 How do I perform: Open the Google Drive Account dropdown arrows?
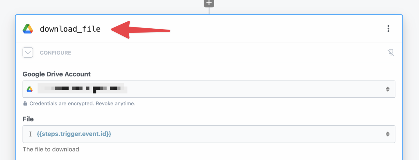click(x=388, y=89)
